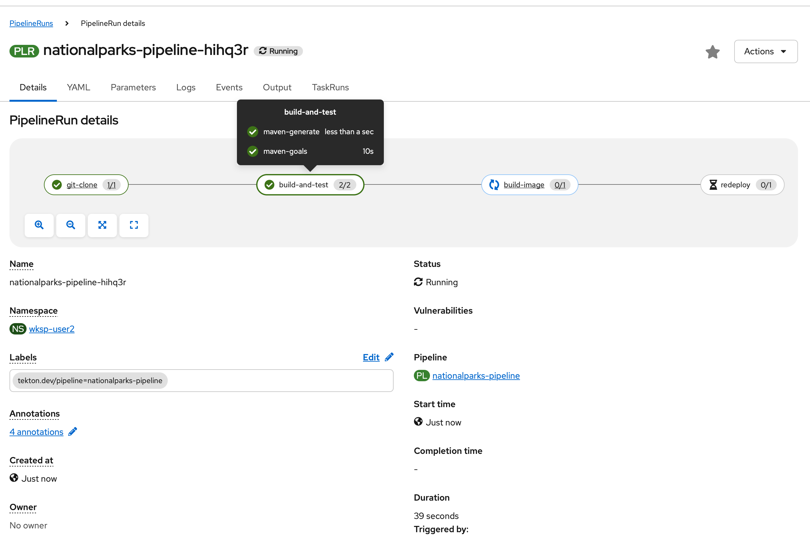The width and height of the screenshot is (810, 542).
Task: Select the build-and-test task node
Action: pyautogui.click(x=303, y=185)
